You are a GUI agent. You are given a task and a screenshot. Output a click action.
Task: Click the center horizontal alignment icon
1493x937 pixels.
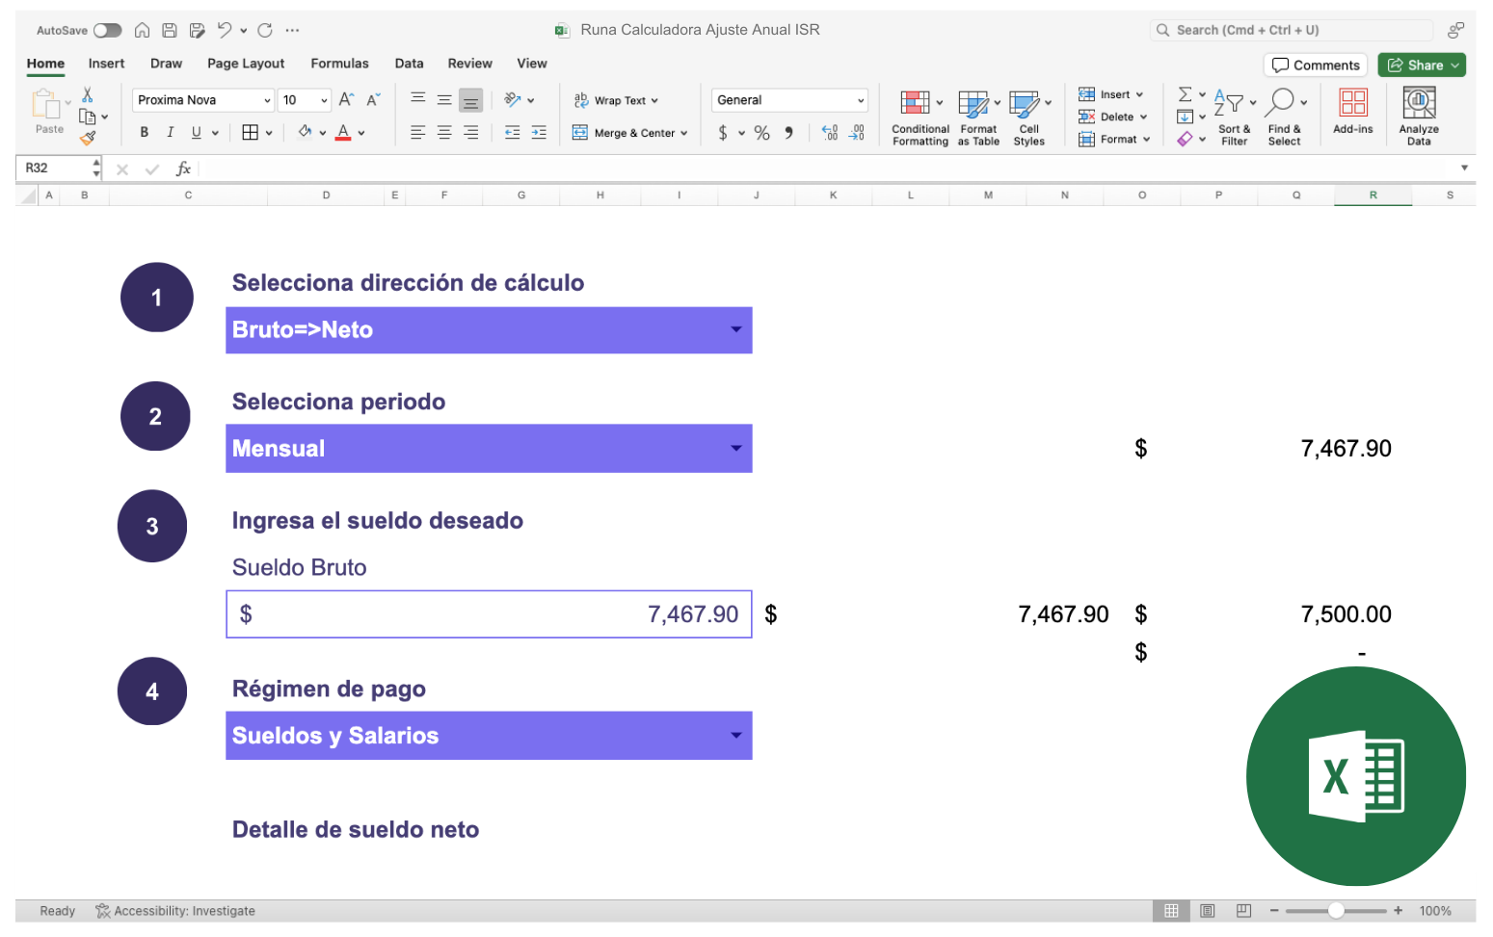(444, 132)
